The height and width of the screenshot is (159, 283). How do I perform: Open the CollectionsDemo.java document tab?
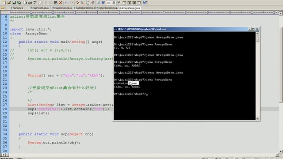pyautogui.click(x=84, y=8)
